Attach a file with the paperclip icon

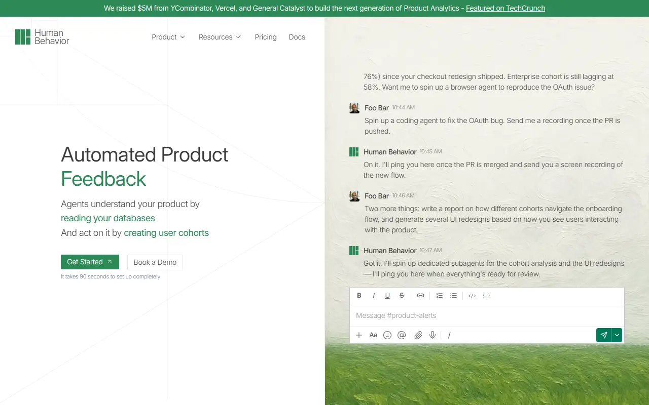point(418,335)
